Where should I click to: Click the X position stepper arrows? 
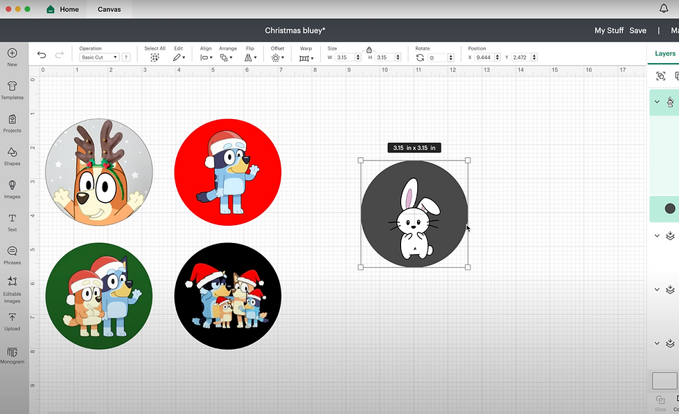coord(497,57)
